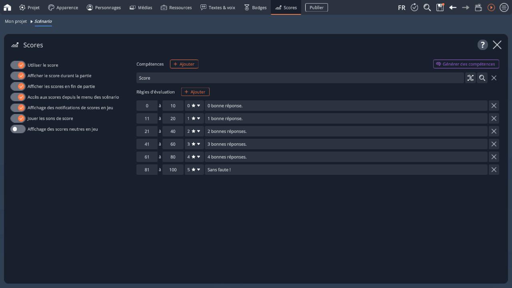Viewport: 512px width, 288px height.
Task: Open the Apparence tab
Action: coord(63,8)
